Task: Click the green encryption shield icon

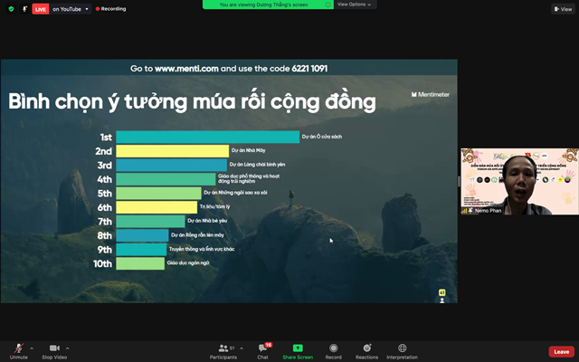Action: pos(11,9)
